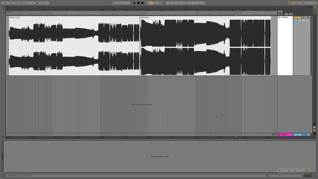The width and height of the screenshot is (318, 179).
Task: Toggle the highlighted Key Map mode switch
Action: click(x=293, y=3)
